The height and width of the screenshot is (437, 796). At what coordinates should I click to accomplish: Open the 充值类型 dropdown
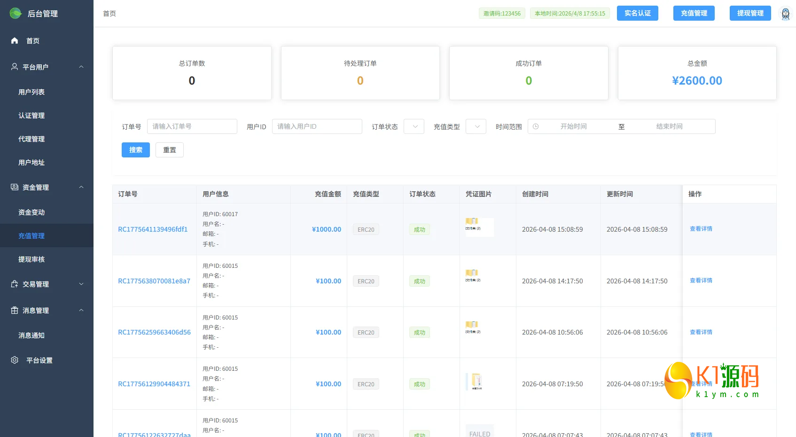coord(476,126)
